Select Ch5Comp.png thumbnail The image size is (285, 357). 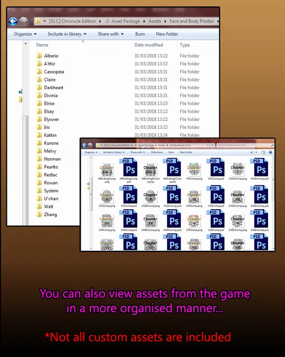point(194,221)
